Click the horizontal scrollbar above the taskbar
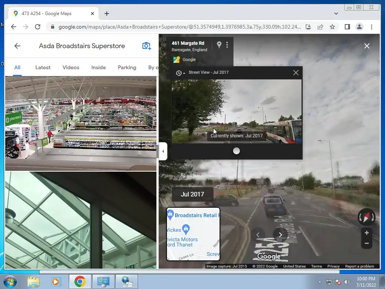385x289 pixels. tap(189, 272)
